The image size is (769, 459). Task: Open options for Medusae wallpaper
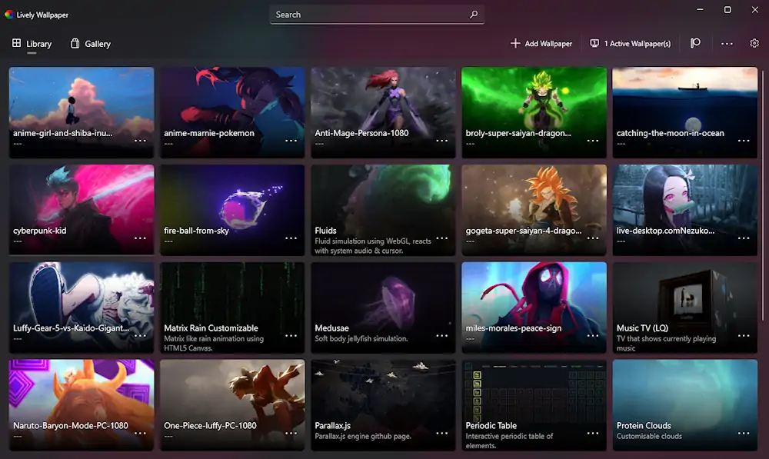(x=442, y=336)
